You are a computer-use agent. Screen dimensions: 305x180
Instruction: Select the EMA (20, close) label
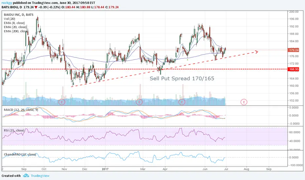(15, 27)
